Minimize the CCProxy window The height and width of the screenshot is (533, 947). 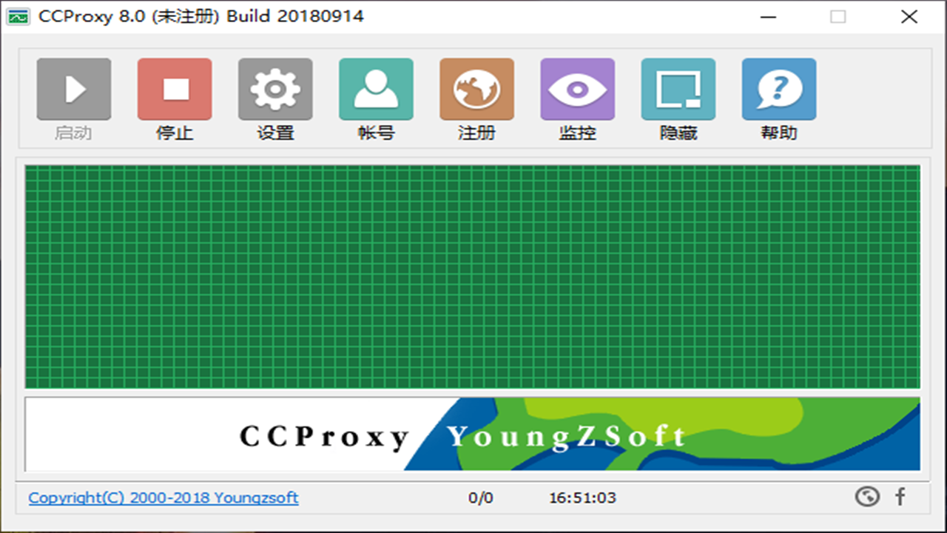point(769,16)
